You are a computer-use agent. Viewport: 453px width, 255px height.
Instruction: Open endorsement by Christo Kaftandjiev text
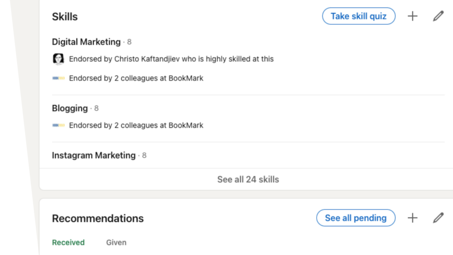pyautogui.click(x=171, y=59)
